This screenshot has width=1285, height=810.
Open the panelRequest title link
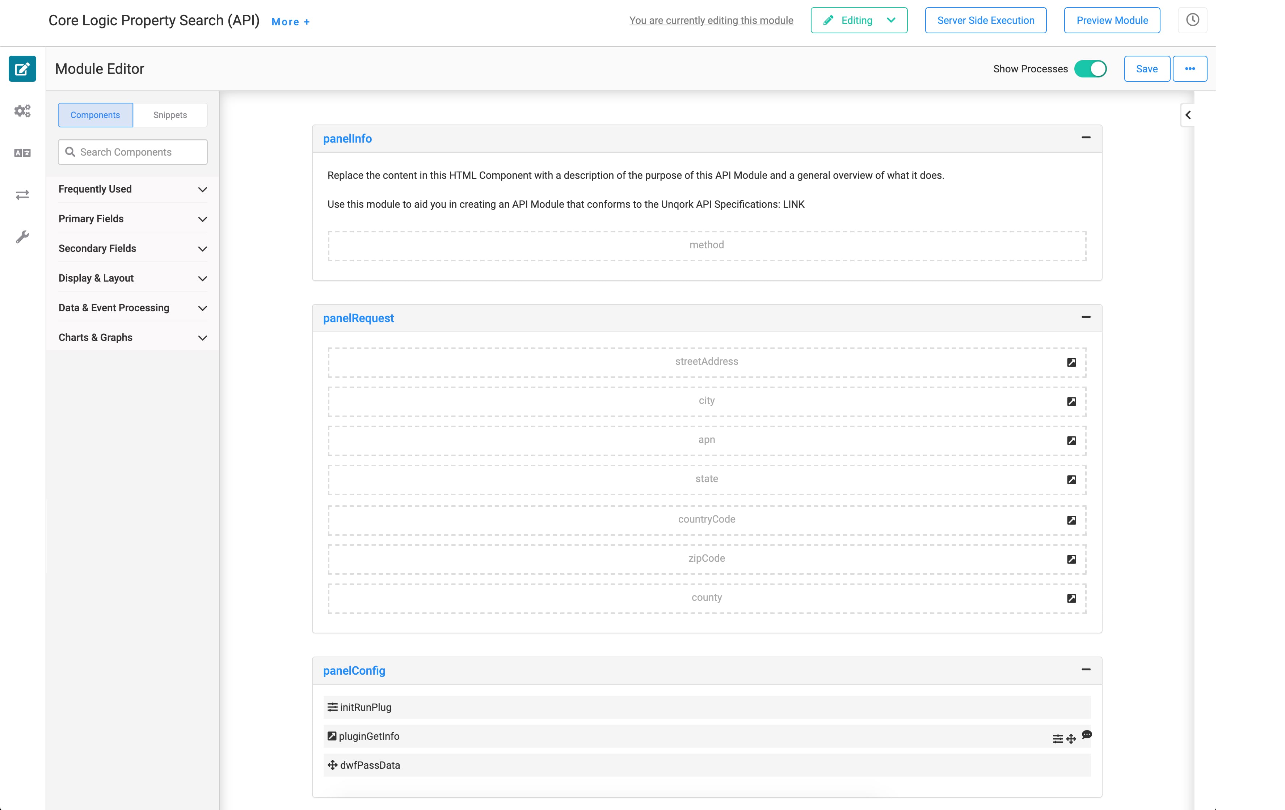coord(359,318)
